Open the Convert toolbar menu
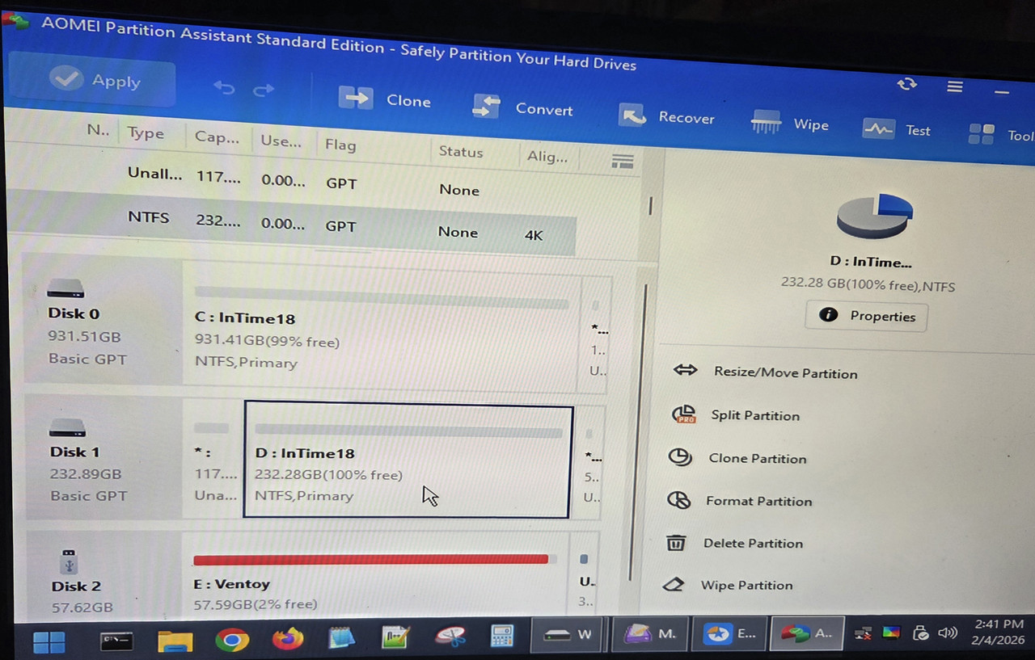This screenshot has height=660, width=1035. [x=522, y=107]
